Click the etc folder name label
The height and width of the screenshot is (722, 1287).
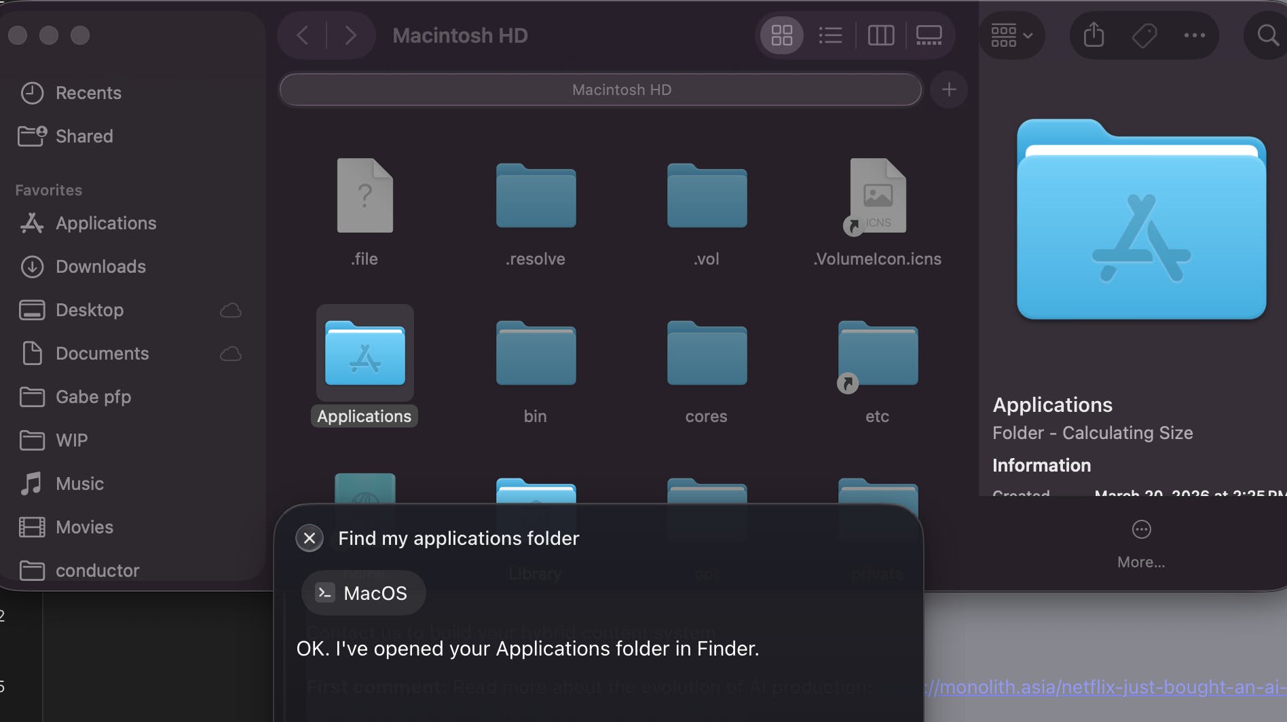[877, 416]
